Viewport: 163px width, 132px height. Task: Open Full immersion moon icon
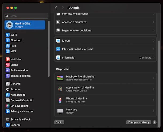click(7, 70)
